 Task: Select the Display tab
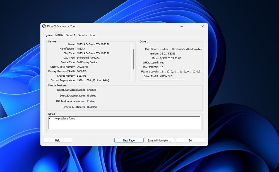click(59, 35)
